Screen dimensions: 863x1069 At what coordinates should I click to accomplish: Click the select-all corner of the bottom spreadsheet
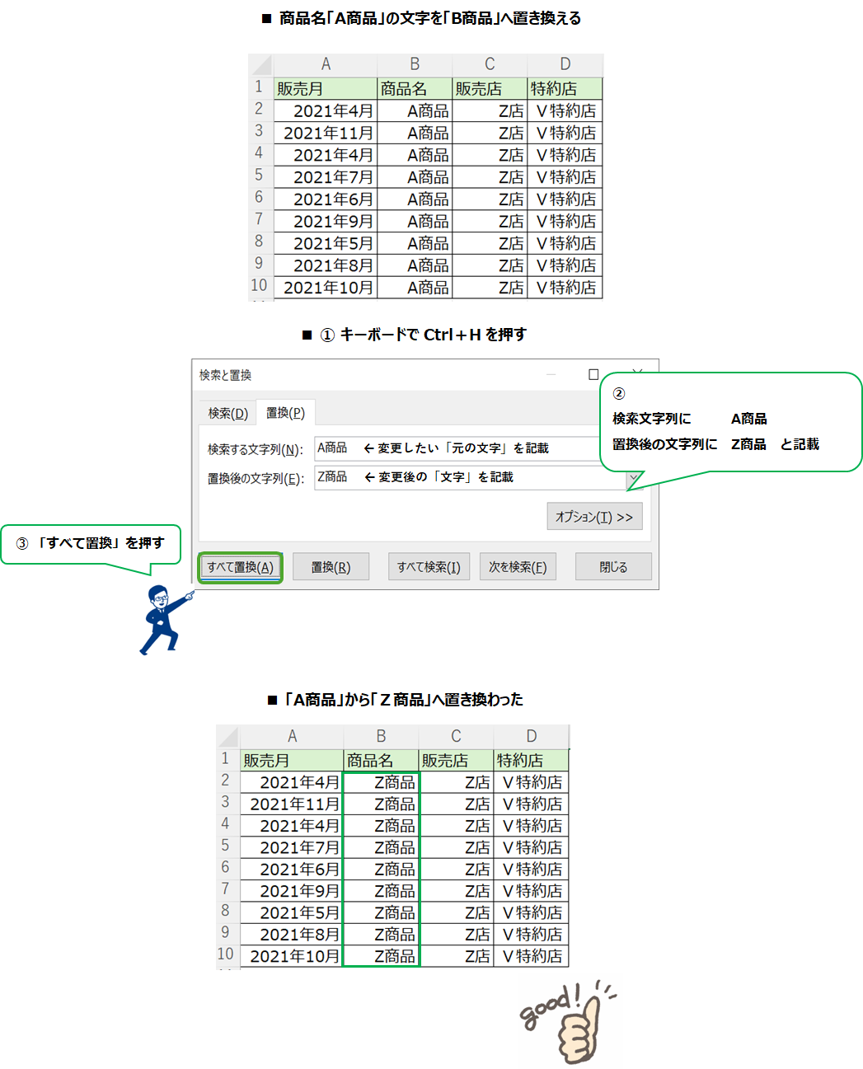[x=227, y=736]
